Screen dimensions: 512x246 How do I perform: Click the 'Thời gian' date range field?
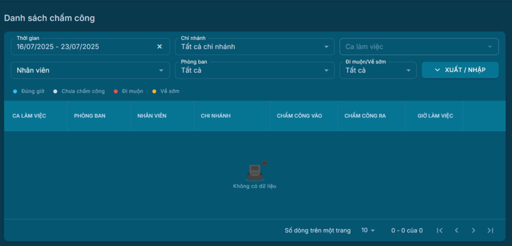click(x=82, y=46)
